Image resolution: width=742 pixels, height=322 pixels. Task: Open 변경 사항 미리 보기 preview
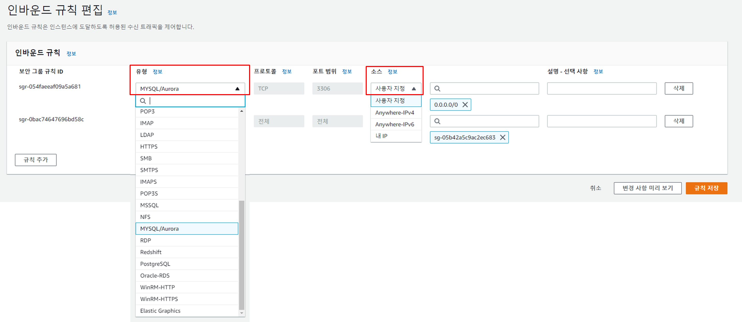tap(647, 188)
